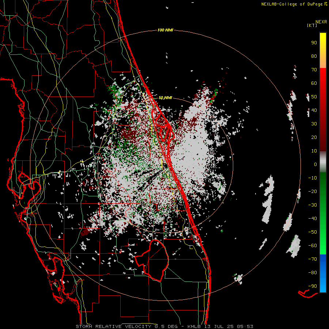Screen dimensions: 329x329
Task: Click the KMLB 13 JUL 25 05:53 timestamp
Action: [x=220, y=326]
